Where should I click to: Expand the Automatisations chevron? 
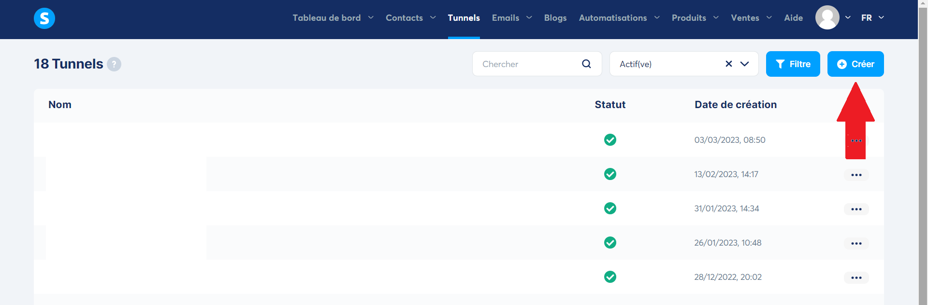[657, 17]
